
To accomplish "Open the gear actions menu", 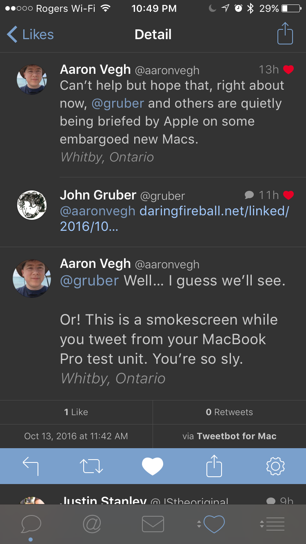I will pos(275,466).
